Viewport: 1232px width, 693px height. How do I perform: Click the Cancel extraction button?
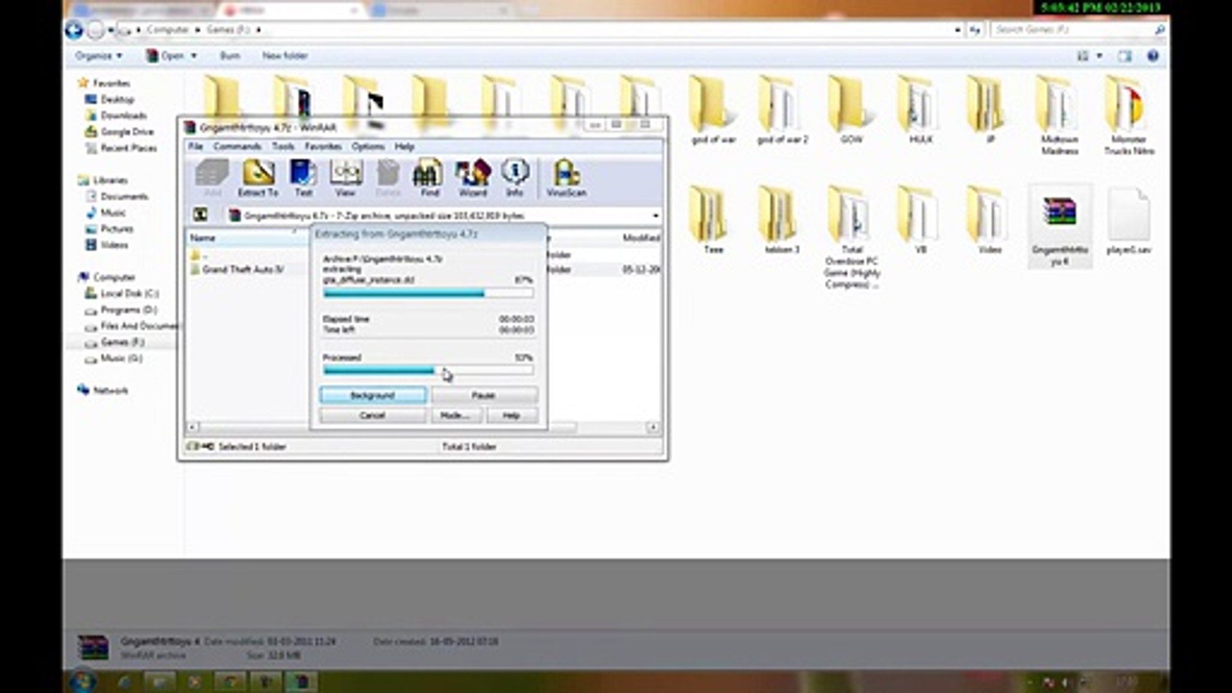(372, 416)
